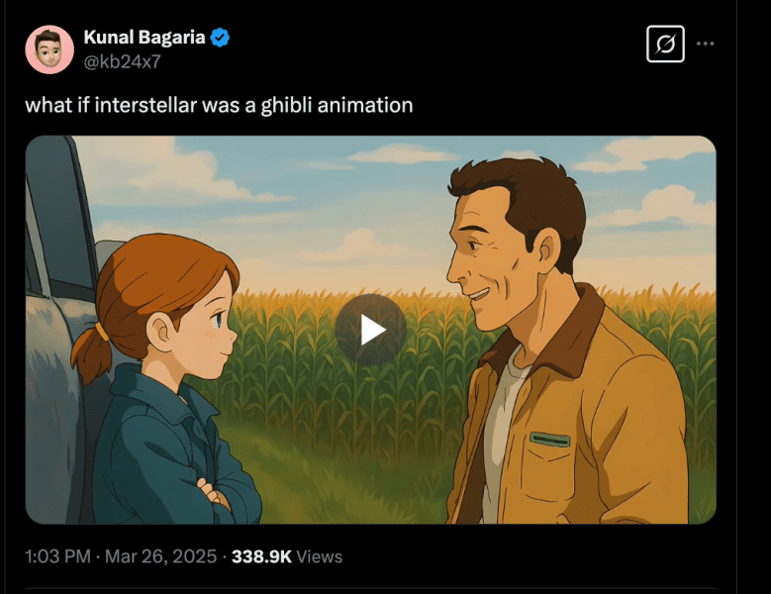Click the 338.9K Views count
This screenshot has height=594, width=771.
[x=287, y=556]
